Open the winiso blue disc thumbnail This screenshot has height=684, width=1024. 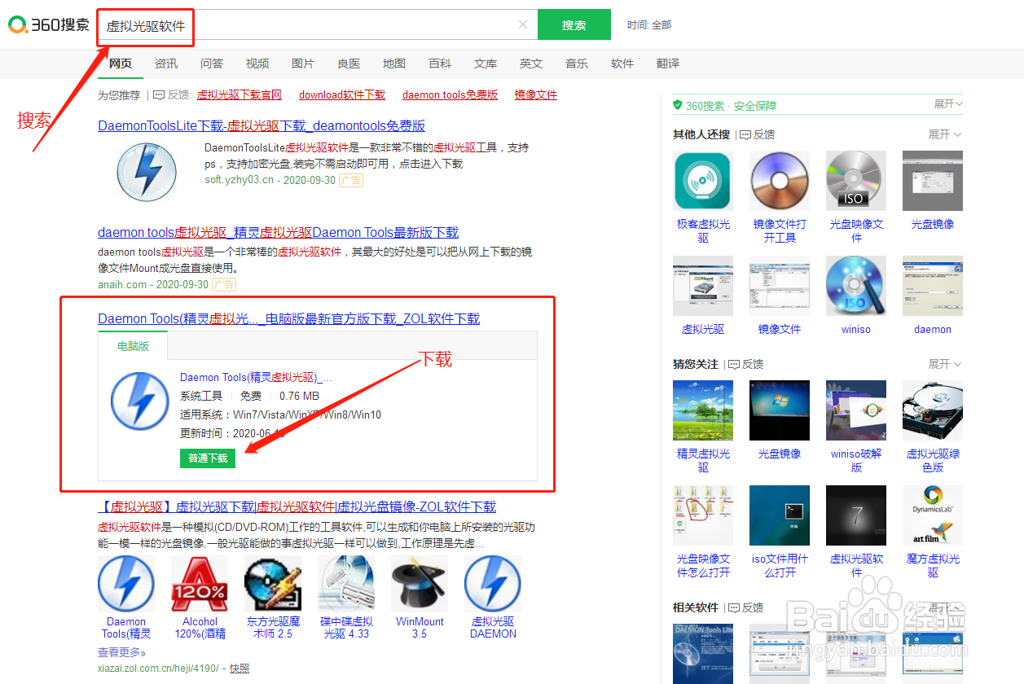coord(856,286)
